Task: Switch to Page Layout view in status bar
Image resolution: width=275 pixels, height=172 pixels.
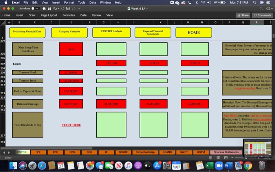Action: [218, 157]
